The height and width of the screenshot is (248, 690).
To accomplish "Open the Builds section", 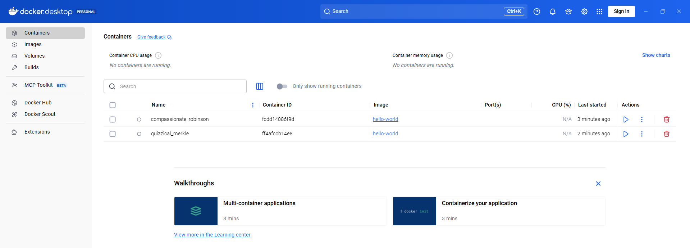I will [45, 67].
